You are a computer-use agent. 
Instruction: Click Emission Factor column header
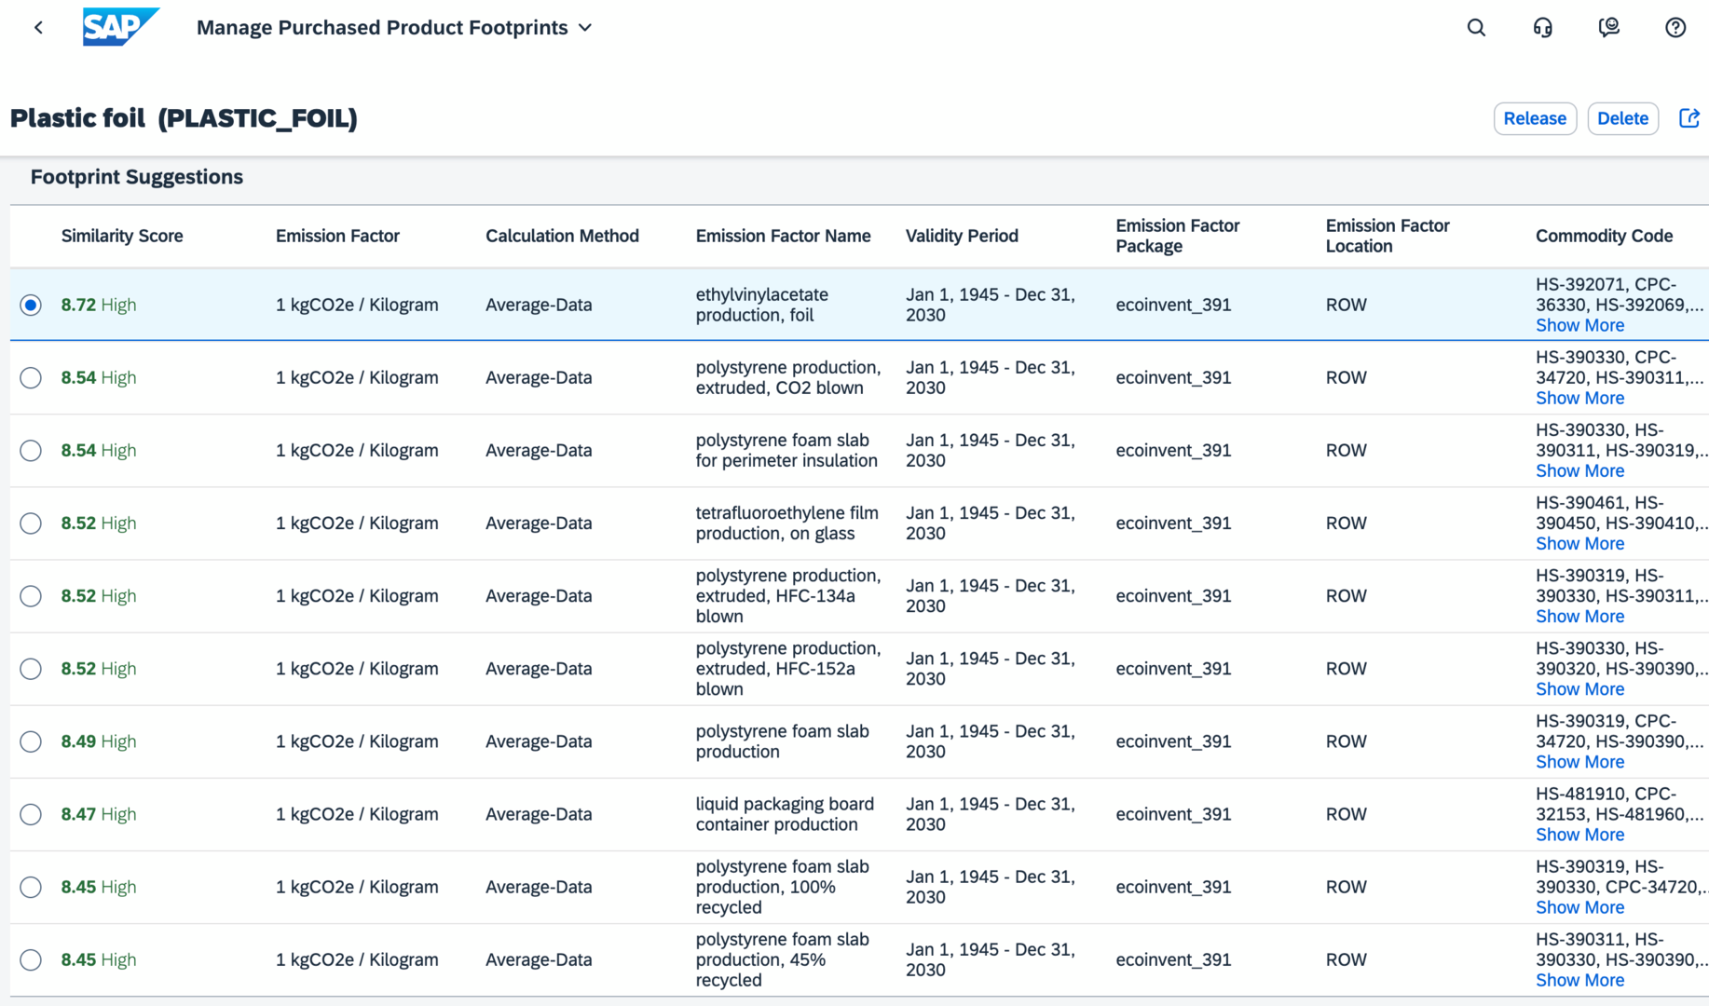[337, 236]
